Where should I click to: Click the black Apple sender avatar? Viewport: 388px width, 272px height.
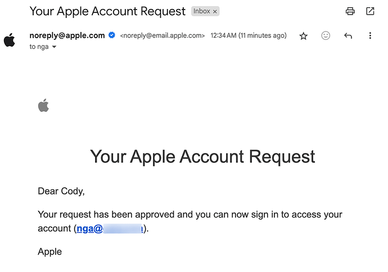(10, 40)
